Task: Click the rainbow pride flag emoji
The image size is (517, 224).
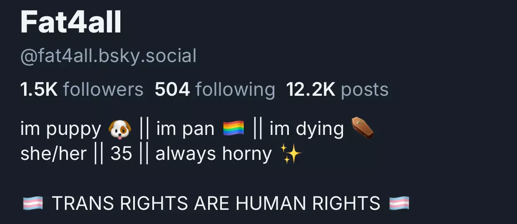Action: point(234,129)
